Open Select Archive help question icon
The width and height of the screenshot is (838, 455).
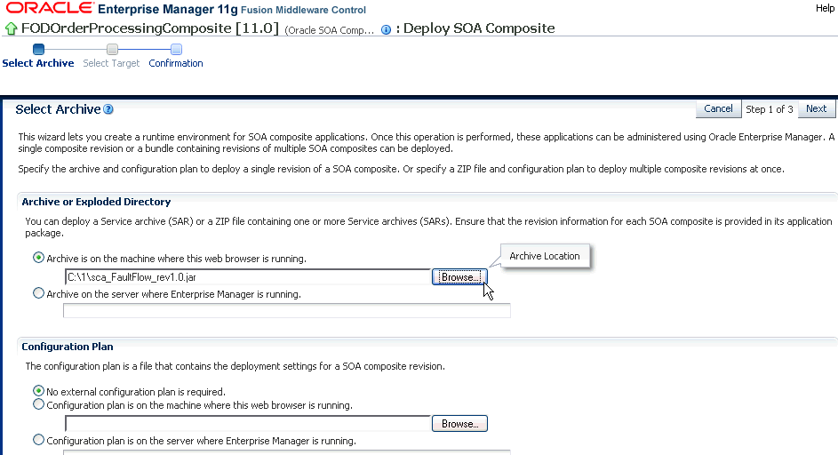[x=108, y=109]
